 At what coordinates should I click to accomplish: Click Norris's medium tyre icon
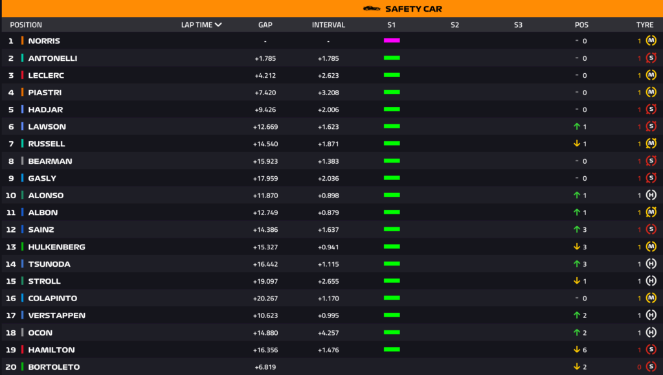651,41
